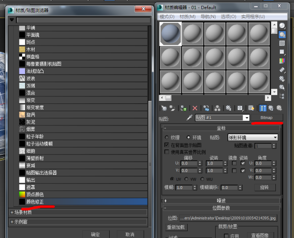
Task: Click the Get Material icon
Action: [x=164, y=108]
